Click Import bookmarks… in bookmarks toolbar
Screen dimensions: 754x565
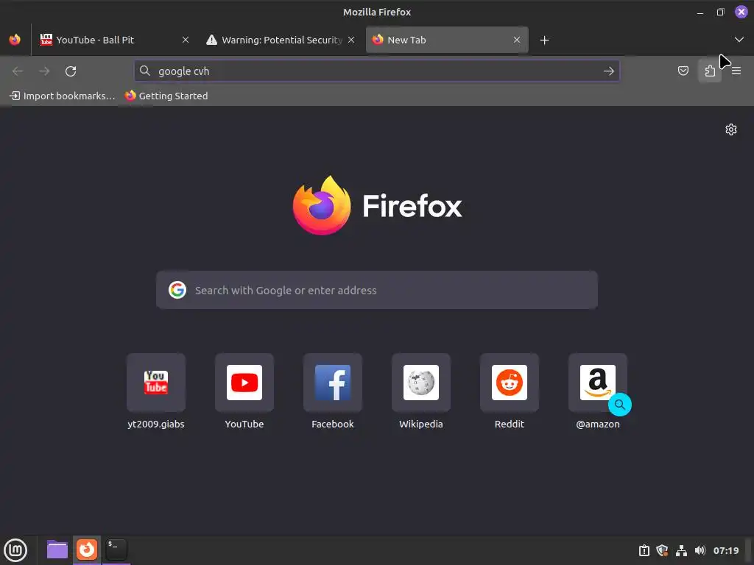pyautogui.click(x=63, y=96)
